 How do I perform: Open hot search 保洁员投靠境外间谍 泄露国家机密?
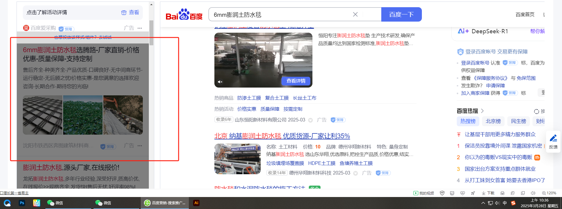(503, 146)
